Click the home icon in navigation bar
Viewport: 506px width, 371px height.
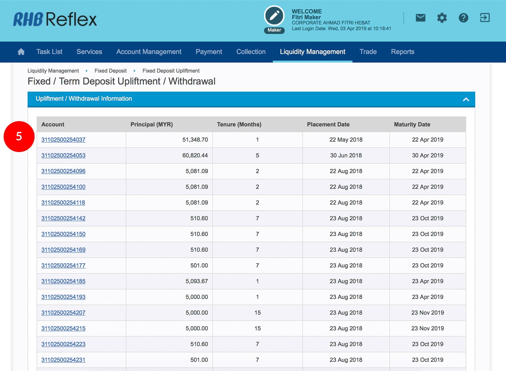(x=21, y=52)
